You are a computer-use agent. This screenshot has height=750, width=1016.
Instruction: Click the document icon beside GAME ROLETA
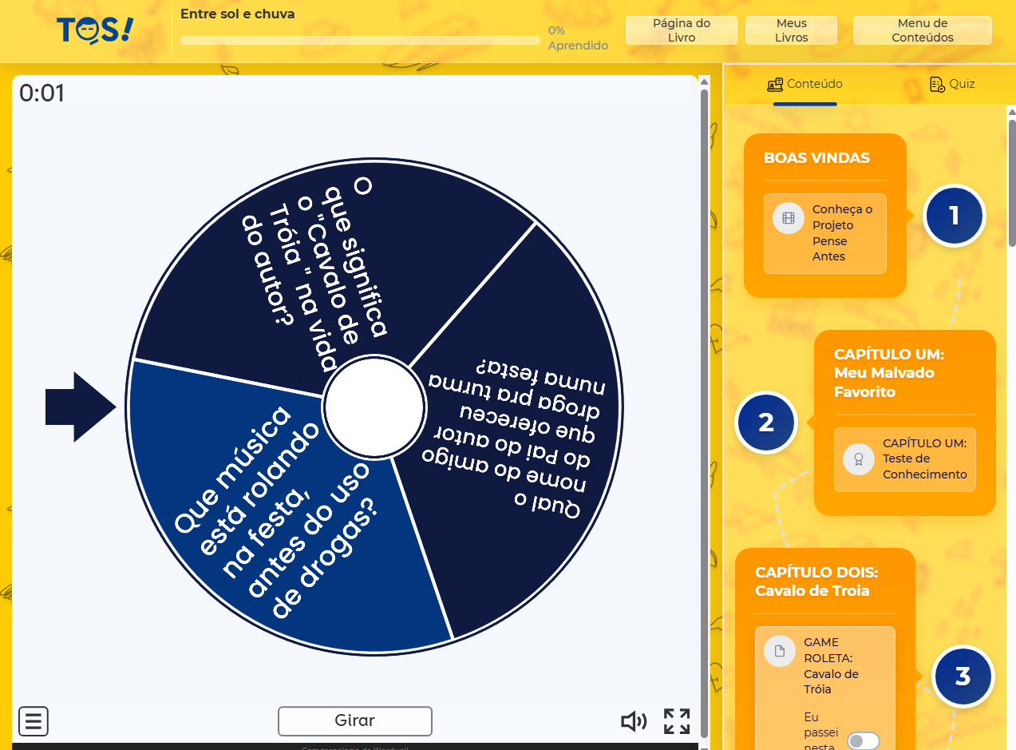tap(780, 650)
